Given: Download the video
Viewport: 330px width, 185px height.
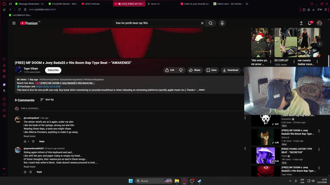Looking at the screenshot, I should point(230,70).
